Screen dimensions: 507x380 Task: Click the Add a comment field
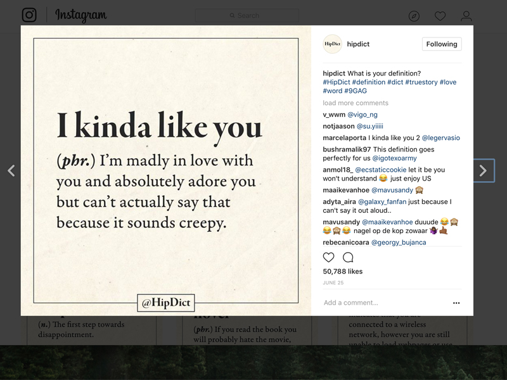385,303
